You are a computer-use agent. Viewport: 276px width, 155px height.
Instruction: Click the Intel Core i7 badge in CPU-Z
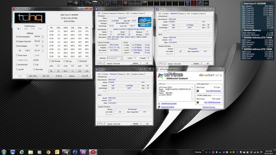pos(144,22)
